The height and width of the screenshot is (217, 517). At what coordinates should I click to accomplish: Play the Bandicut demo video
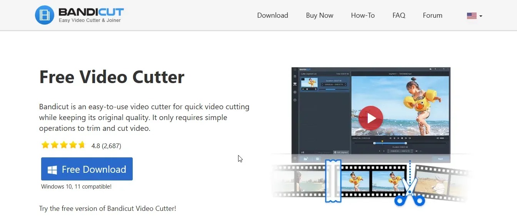pyautogui.click(x=371, y=118)
